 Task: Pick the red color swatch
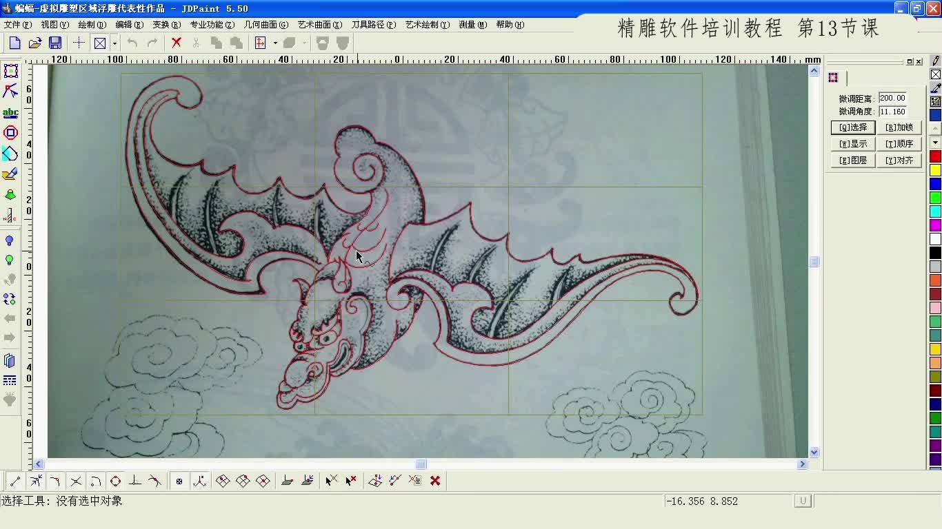(x=935, y=156)
